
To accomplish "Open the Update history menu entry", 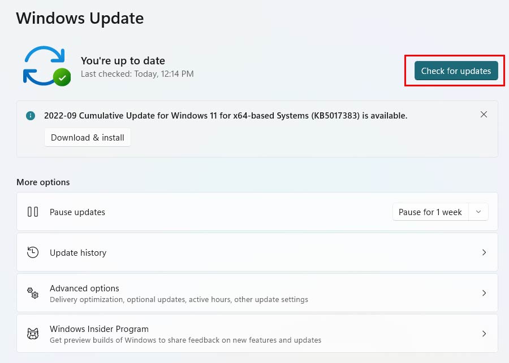I will 78,253.
